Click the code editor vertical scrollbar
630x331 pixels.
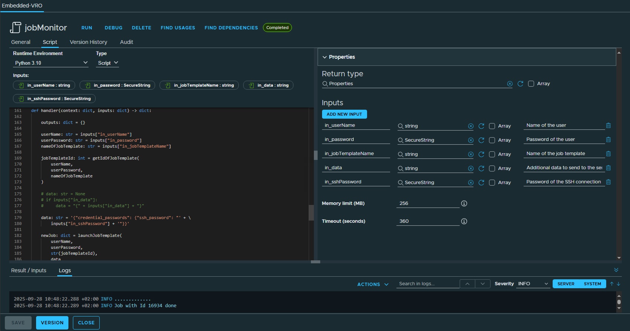pos(311,212)
